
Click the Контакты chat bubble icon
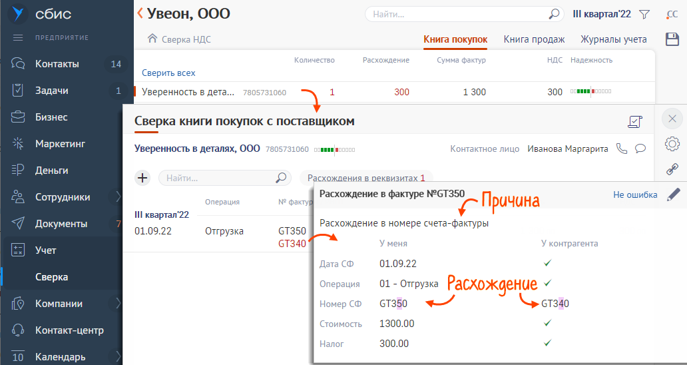[18, 64]
